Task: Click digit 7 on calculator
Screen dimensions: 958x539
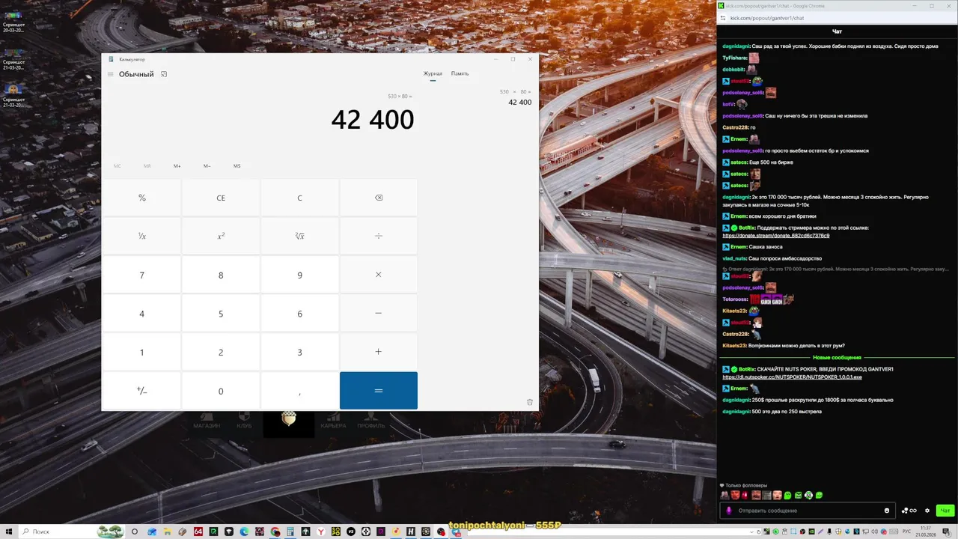Action: (x=142, y=275)
